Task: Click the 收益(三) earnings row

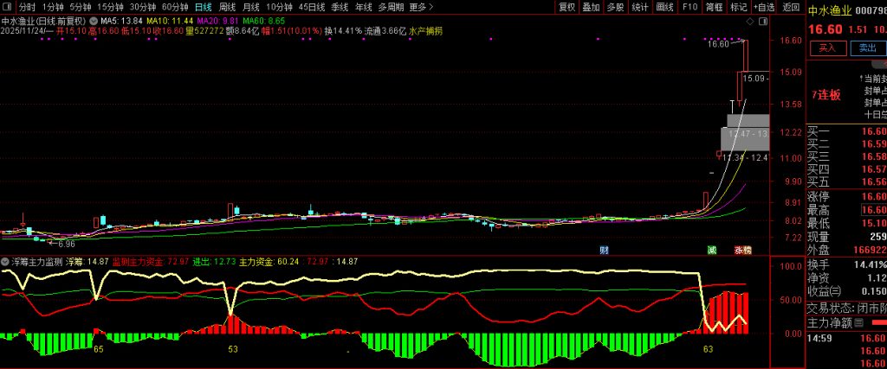Action: (847, 290)
